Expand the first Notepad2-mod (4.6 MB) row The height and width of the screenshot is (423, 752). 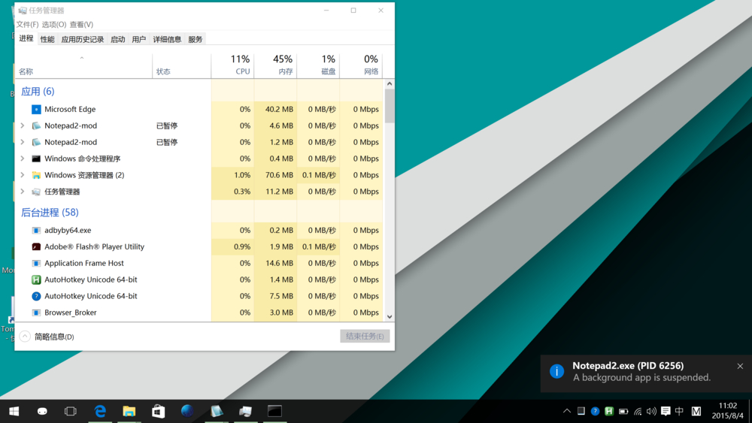[23, 125]
